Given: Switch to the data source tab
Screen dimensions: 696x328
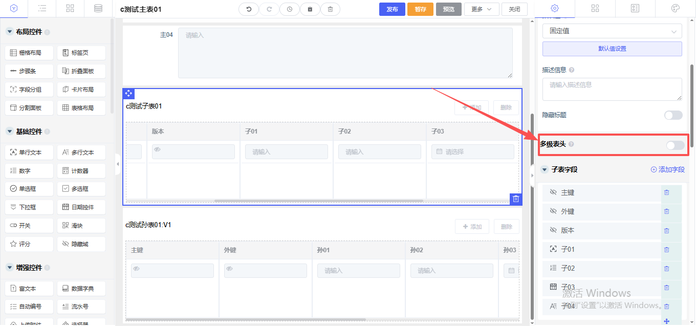Looking at the screenshot, I should coord(98,9).
